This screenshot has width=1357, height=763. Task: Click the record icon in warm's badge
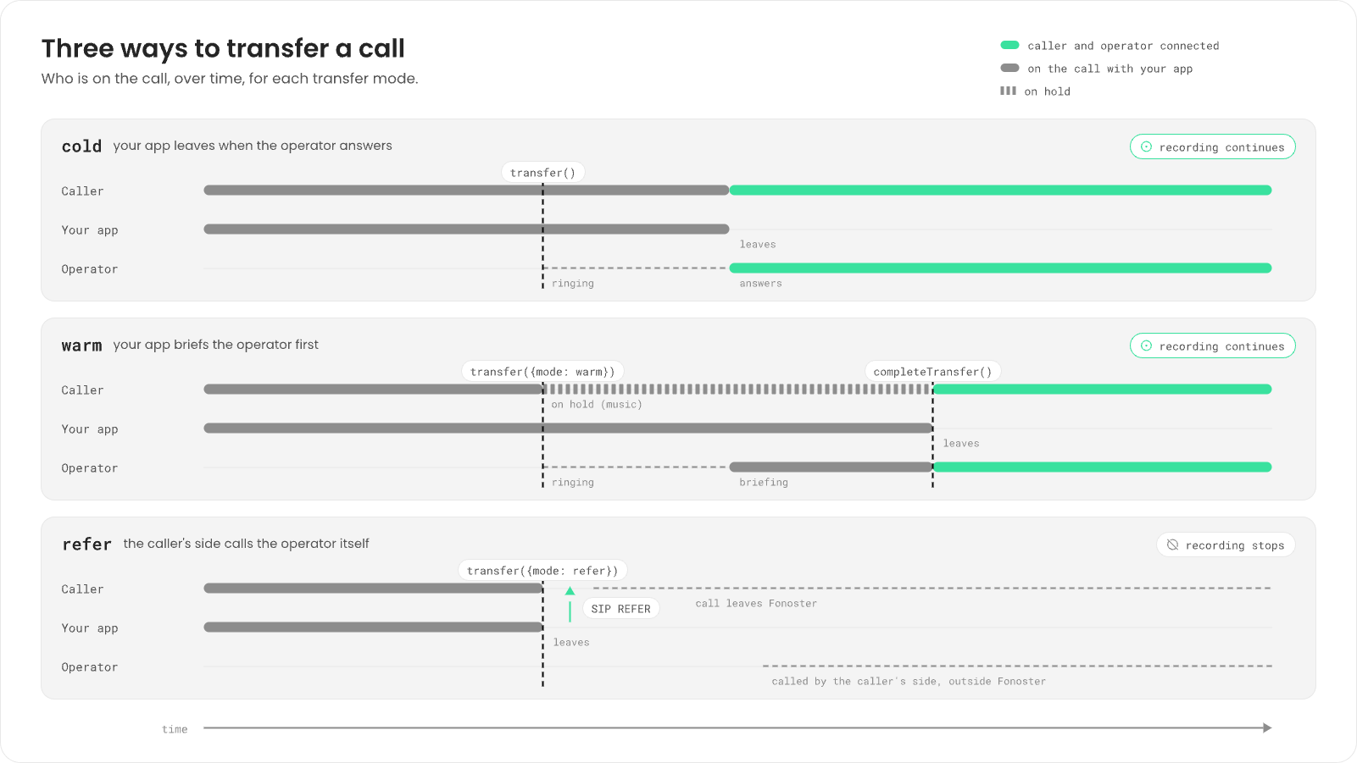click(x=1146, y=346)
